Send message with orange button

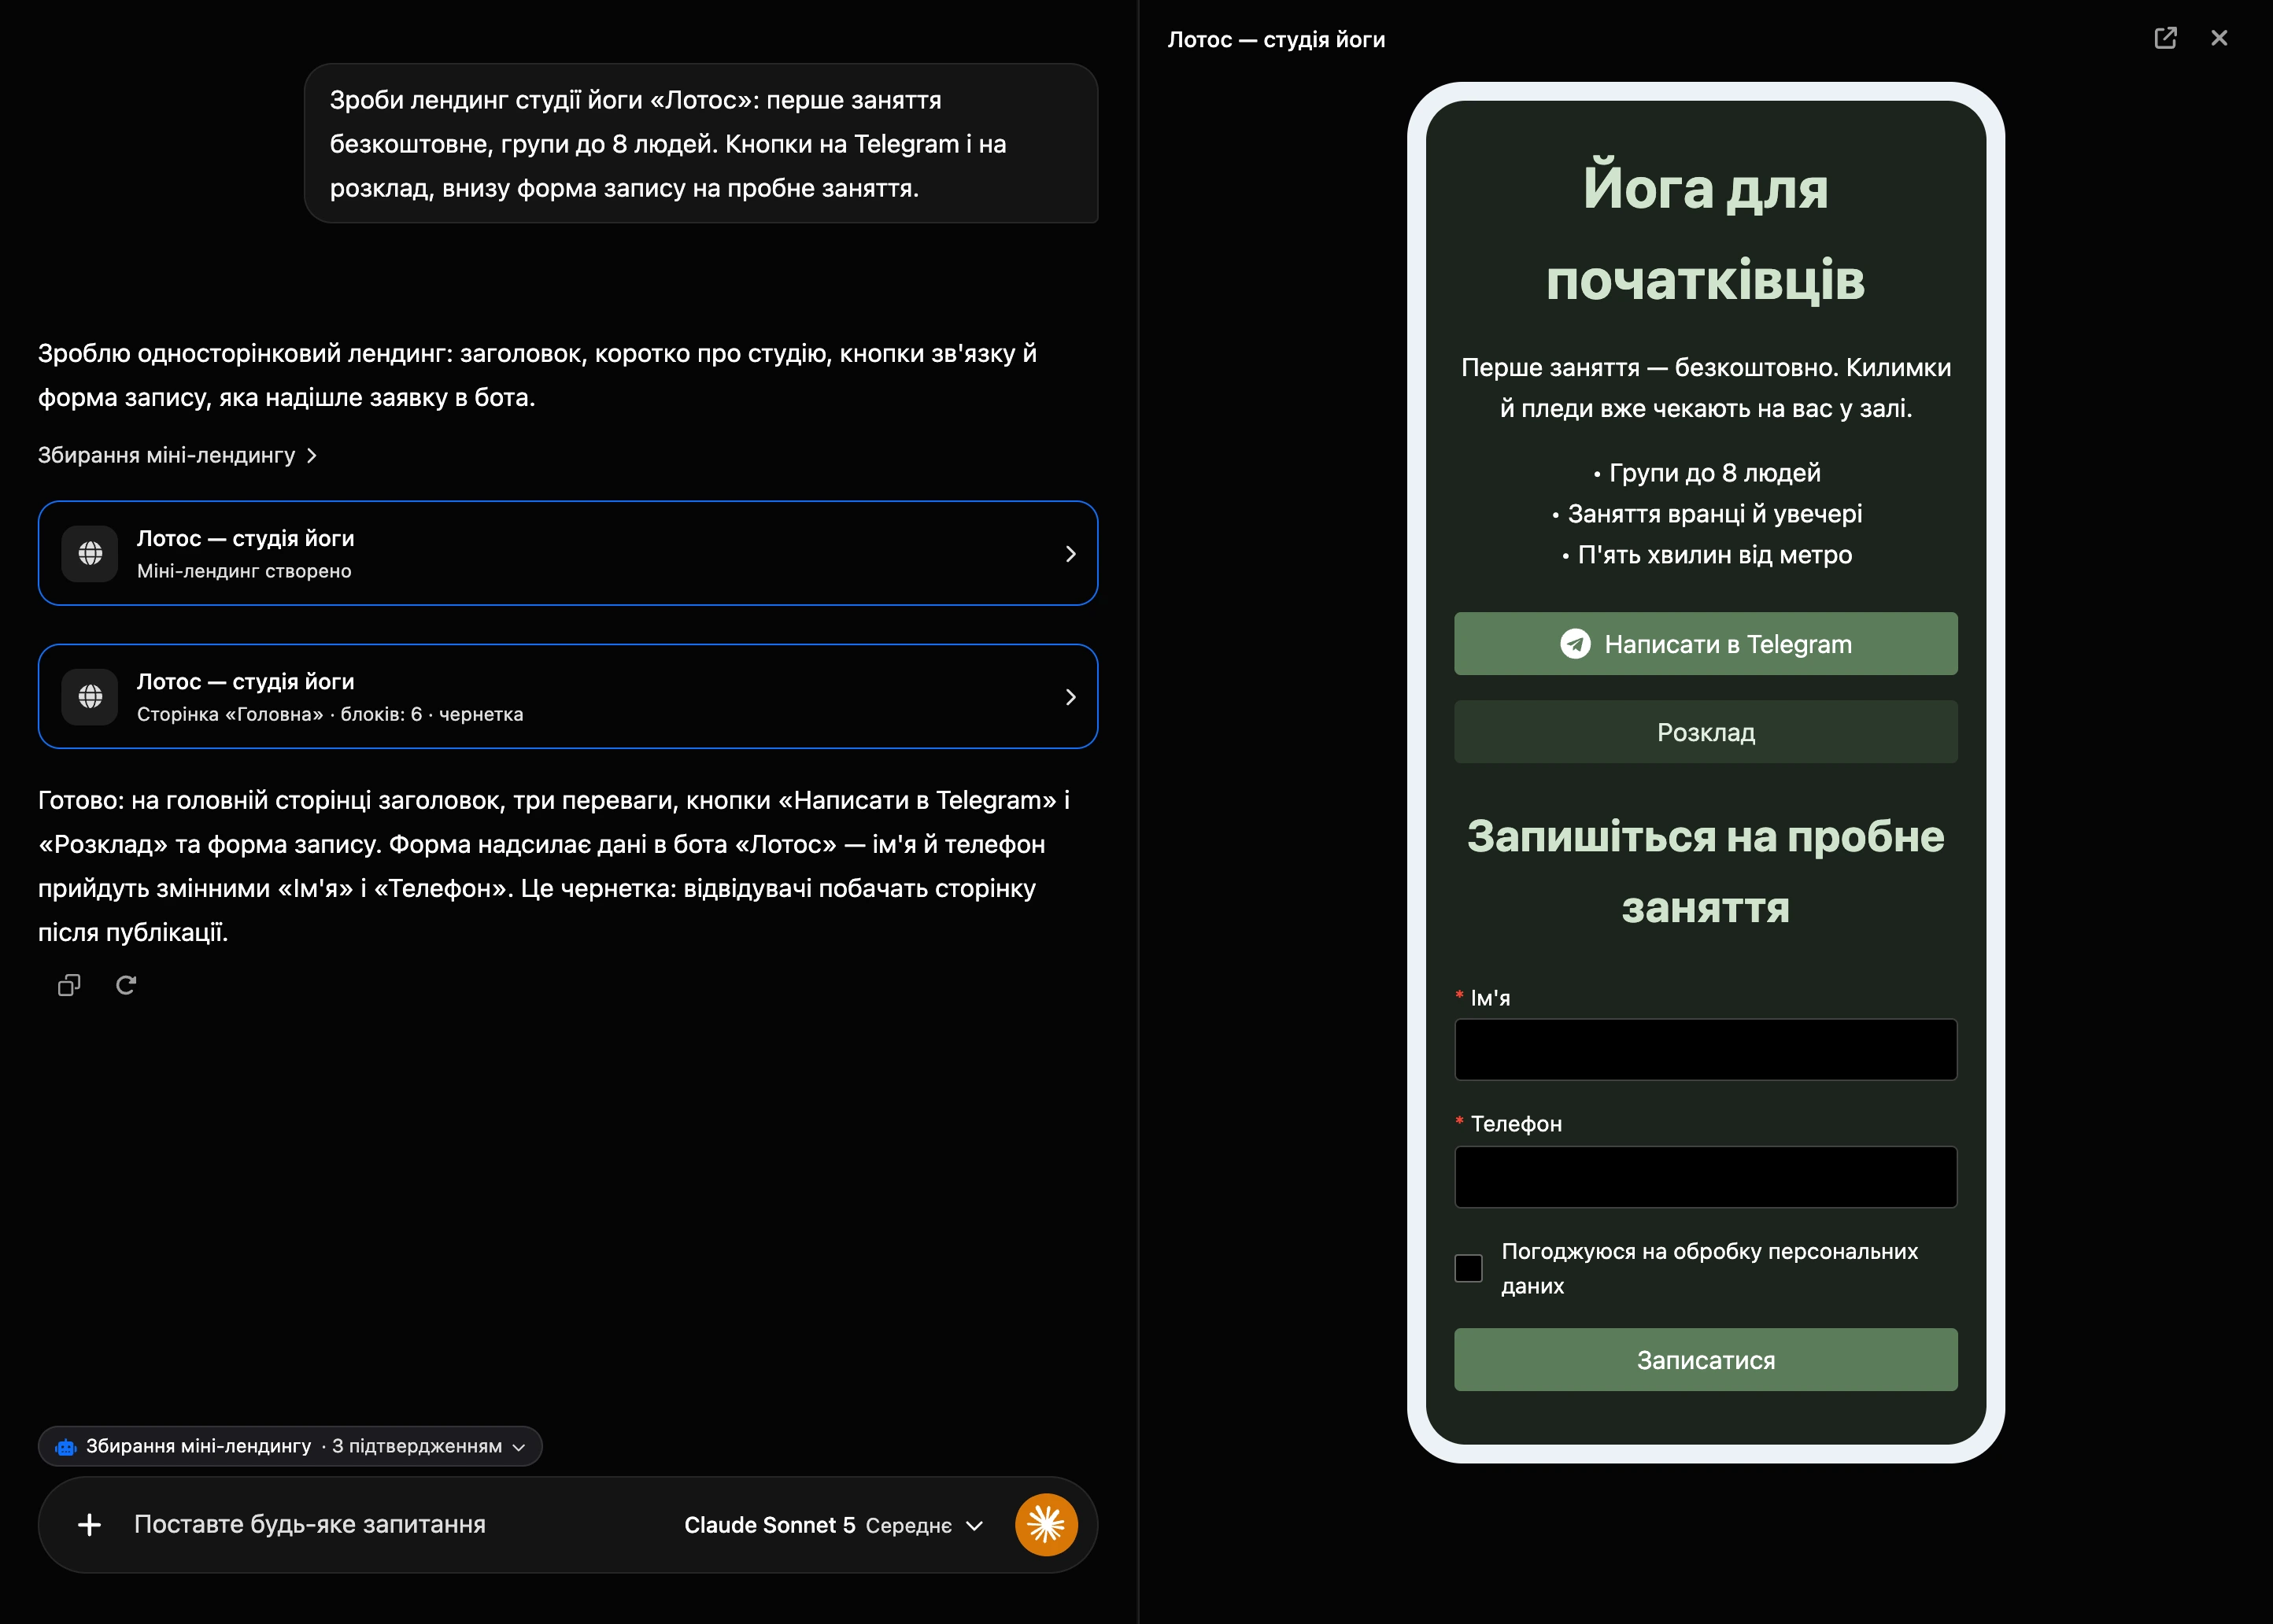coord(1046,1524)
